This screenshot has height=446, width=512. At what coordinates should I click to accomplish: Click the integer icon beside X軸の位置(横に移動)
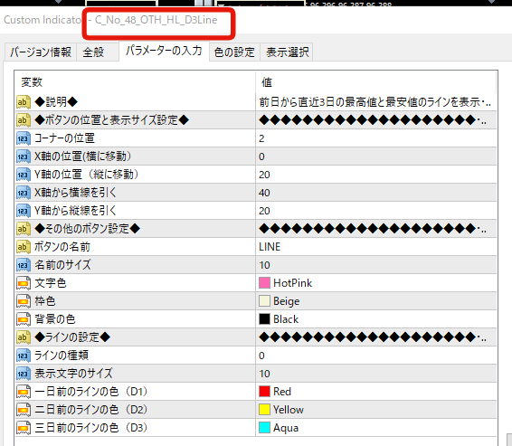(x=24, y=157)
